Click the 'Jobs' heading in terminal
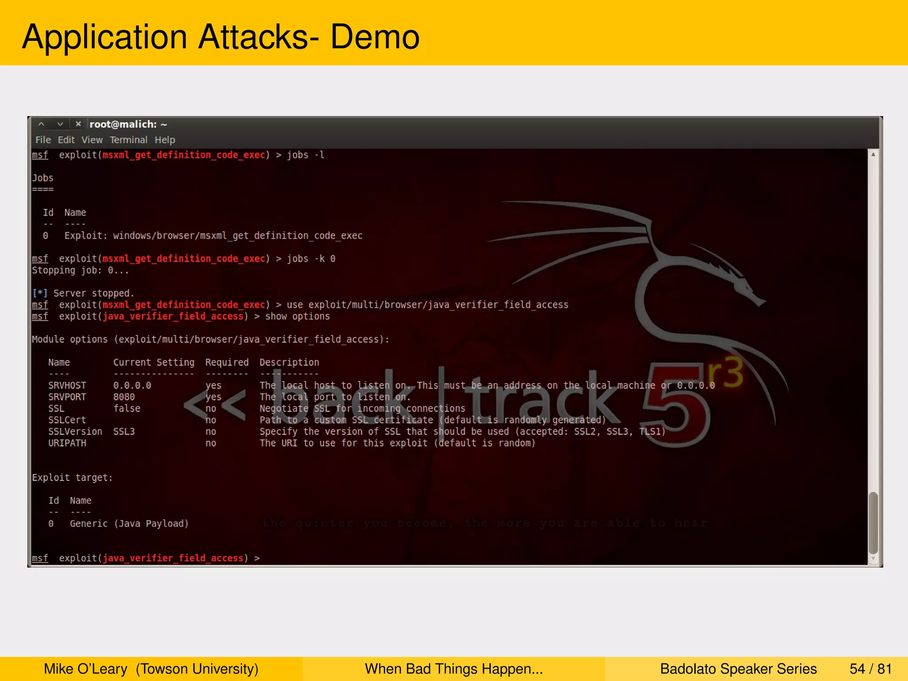 [43, 178]
